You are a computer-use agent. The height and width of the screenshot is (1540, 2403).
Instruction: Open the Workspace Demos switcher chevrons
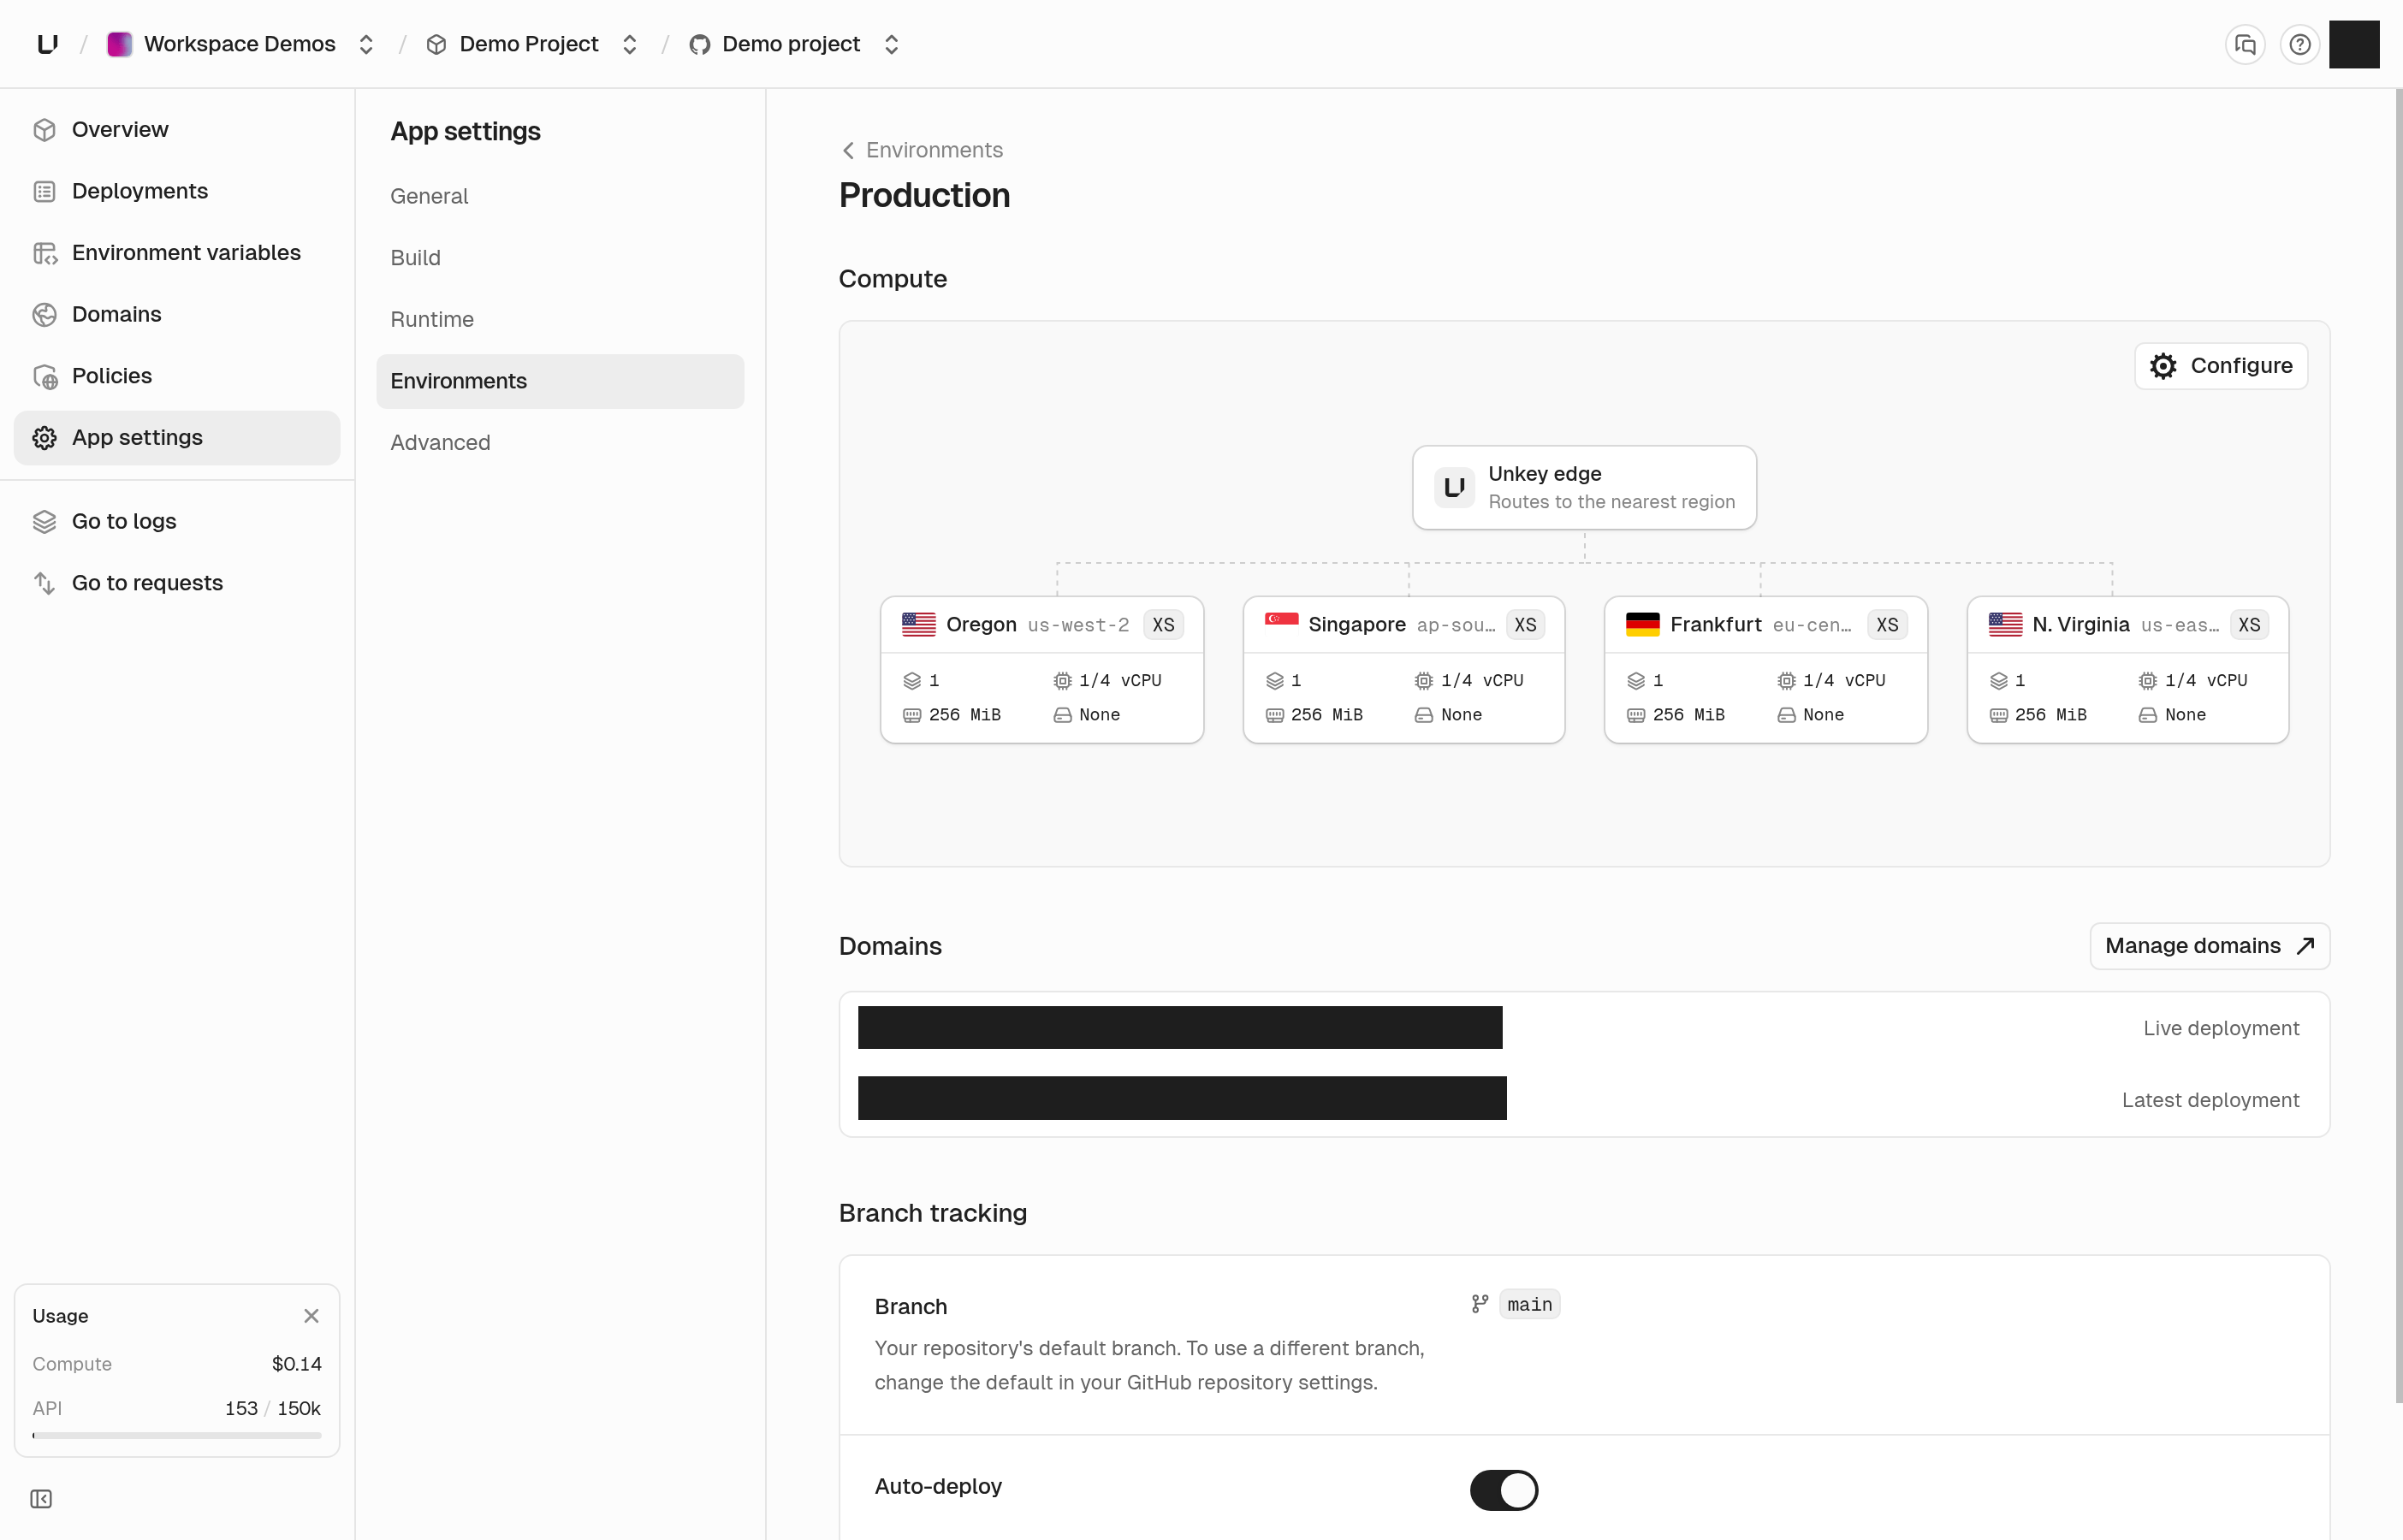pos(366,44)
